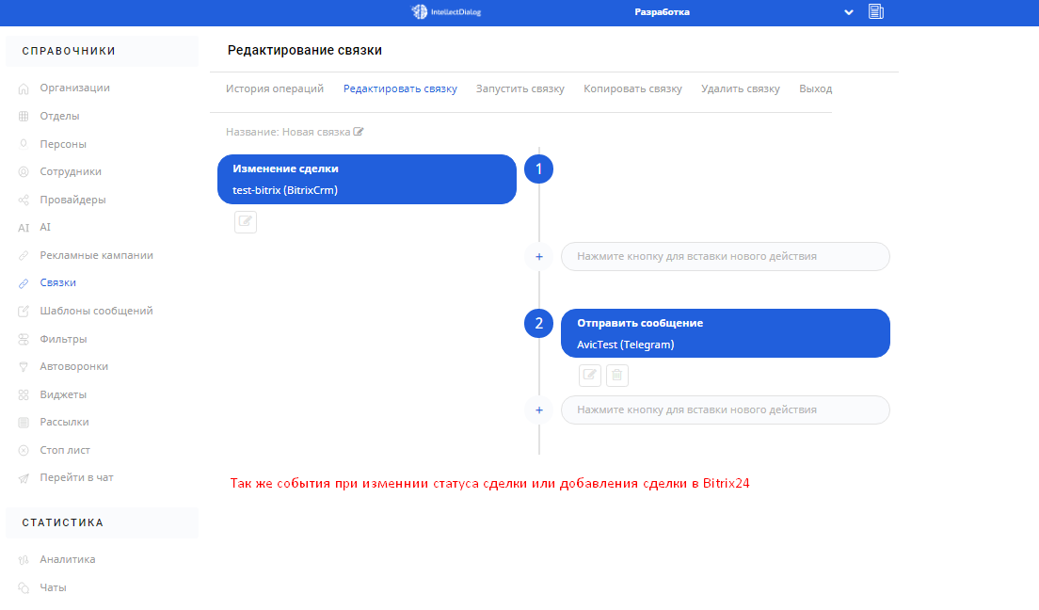
Task: Edit the link name with pencil icon
Action: tap(359, 131)
